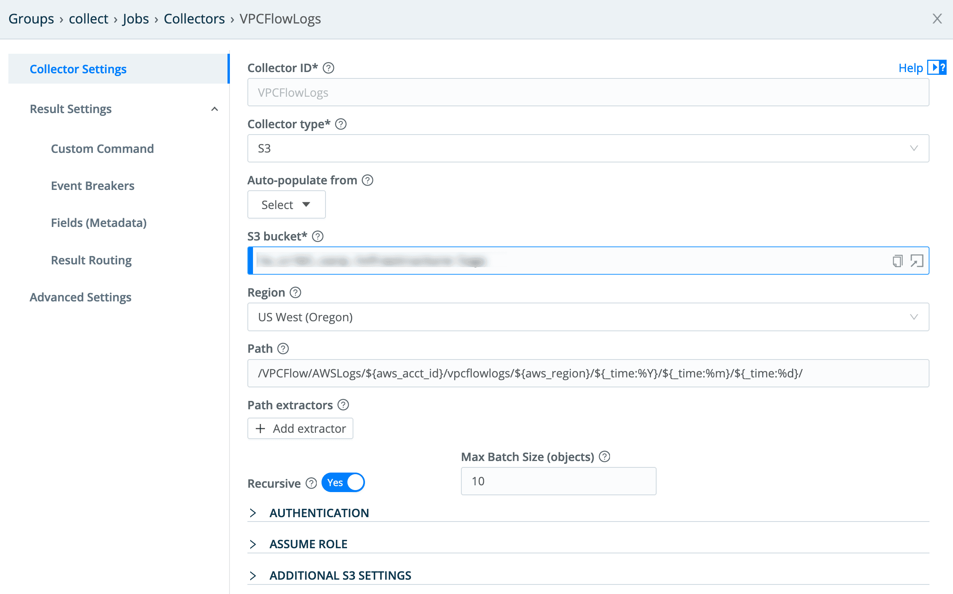Click inside the Max Batch Size input field
953x594 pixels.
(558, 481)
